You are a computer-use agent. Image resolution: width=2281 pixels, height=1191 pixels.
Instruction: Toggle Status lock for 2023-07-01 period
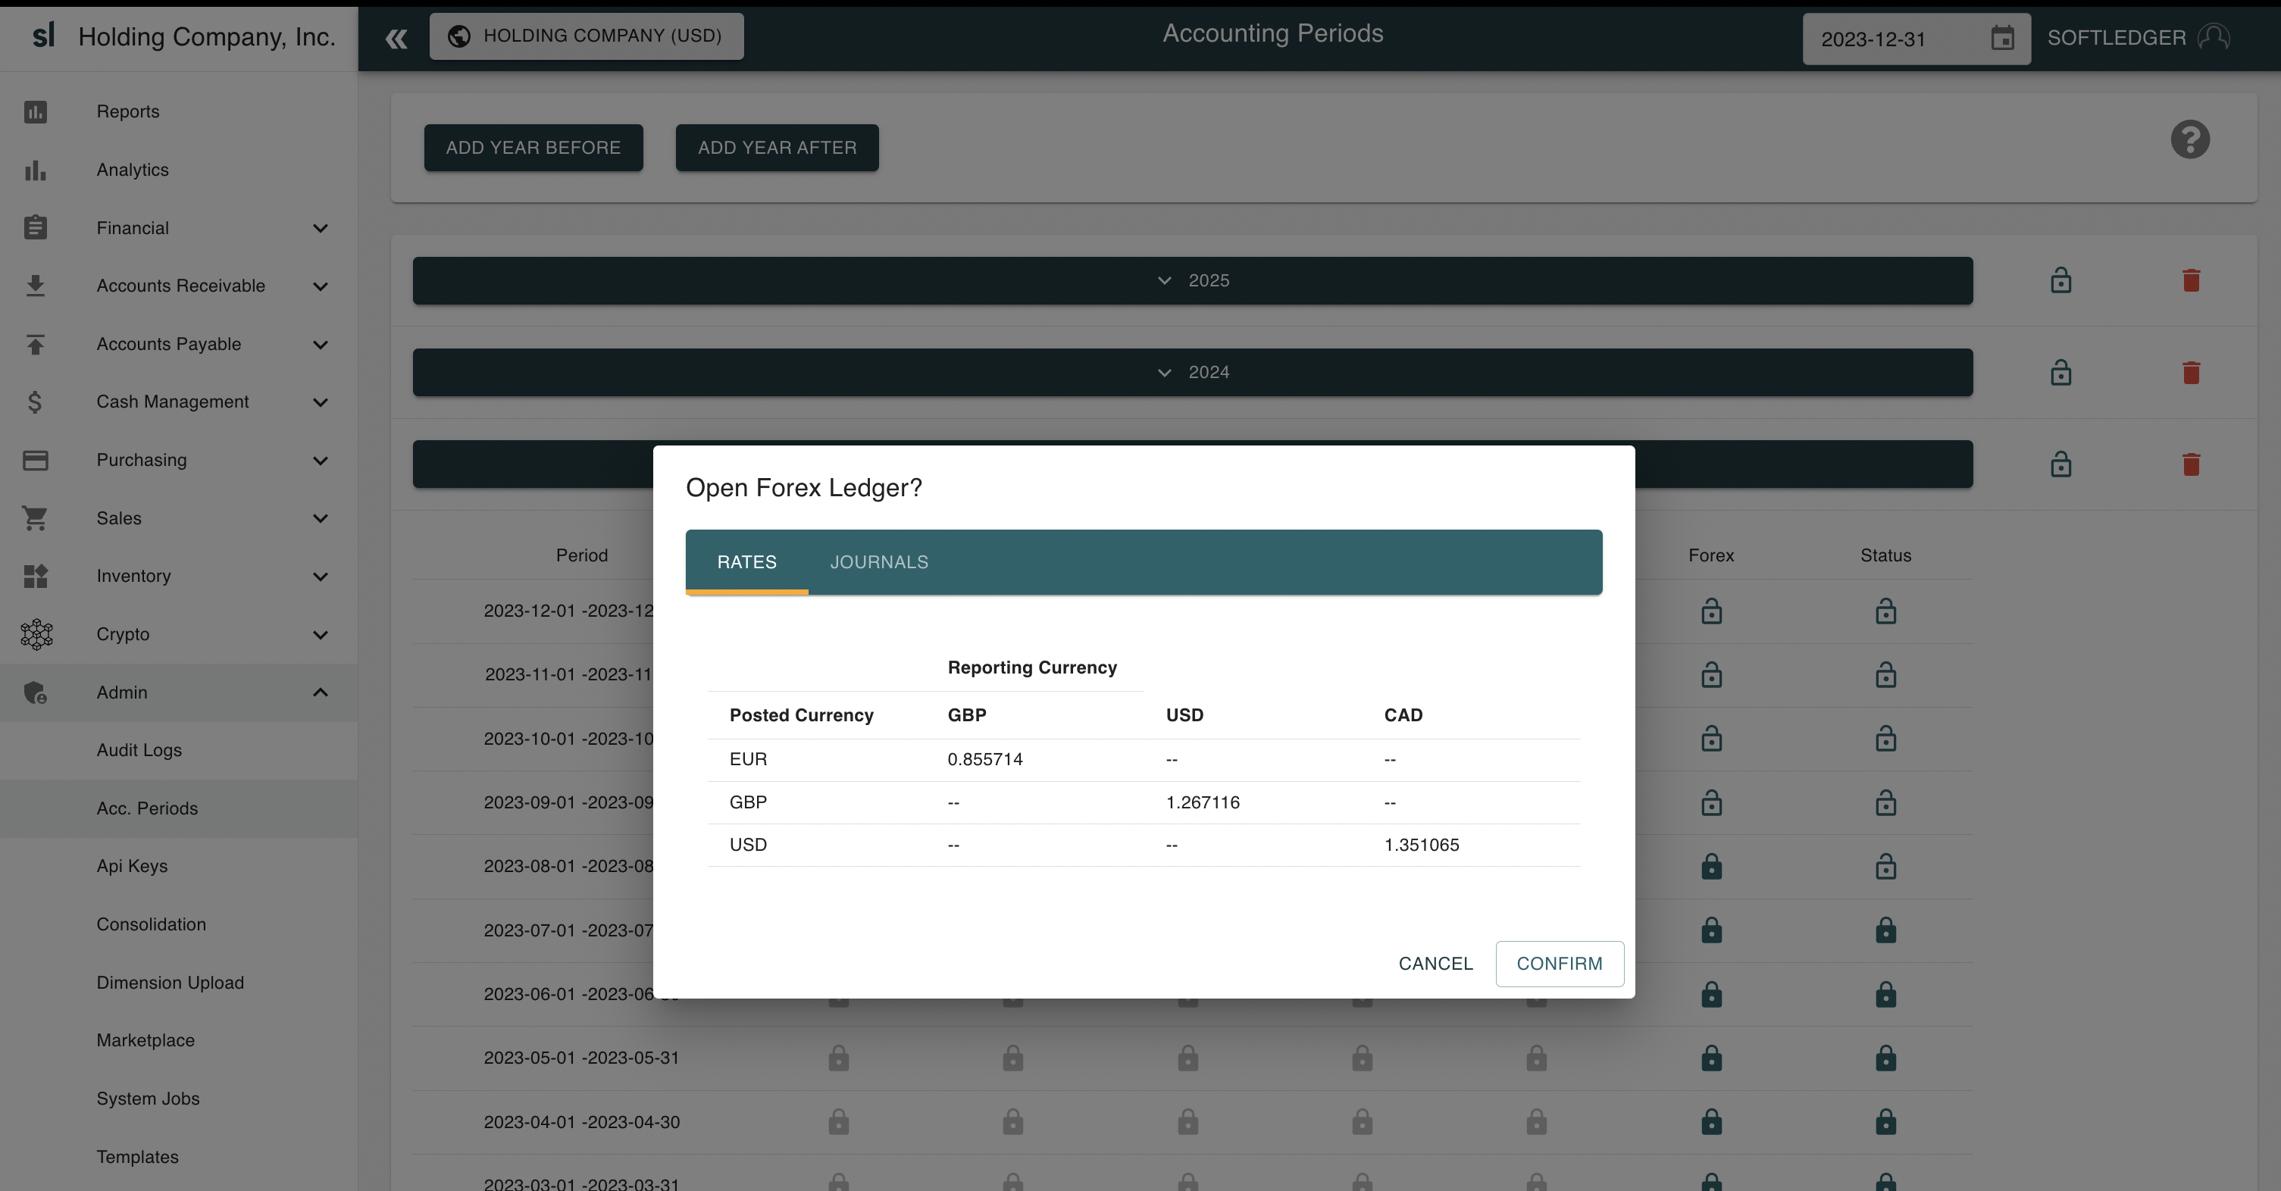click(x=1885, y=930)
